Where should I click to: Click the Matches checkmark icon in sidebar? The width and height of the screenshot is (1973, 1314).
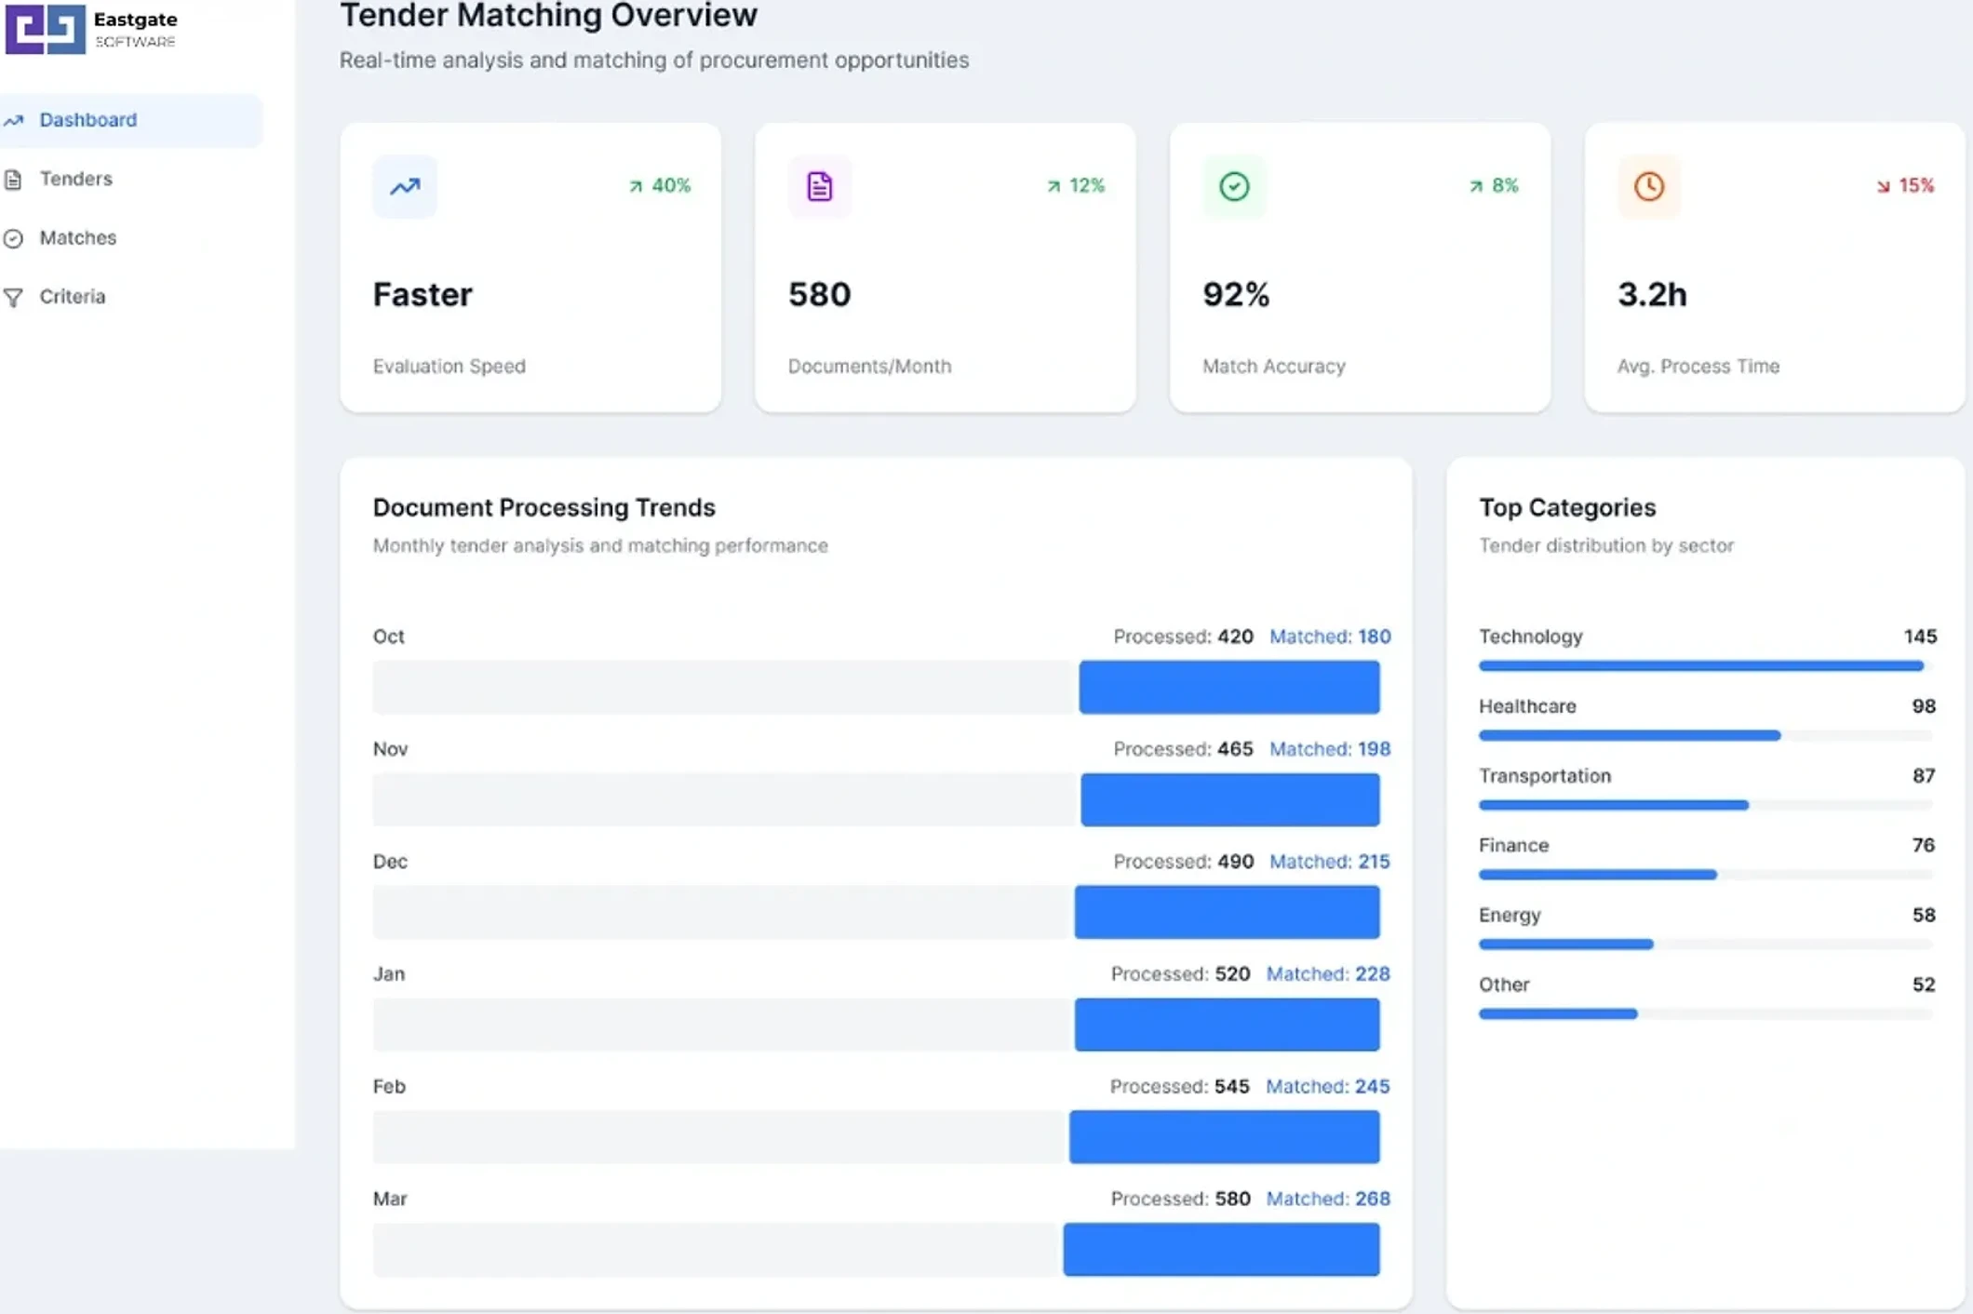13,238
